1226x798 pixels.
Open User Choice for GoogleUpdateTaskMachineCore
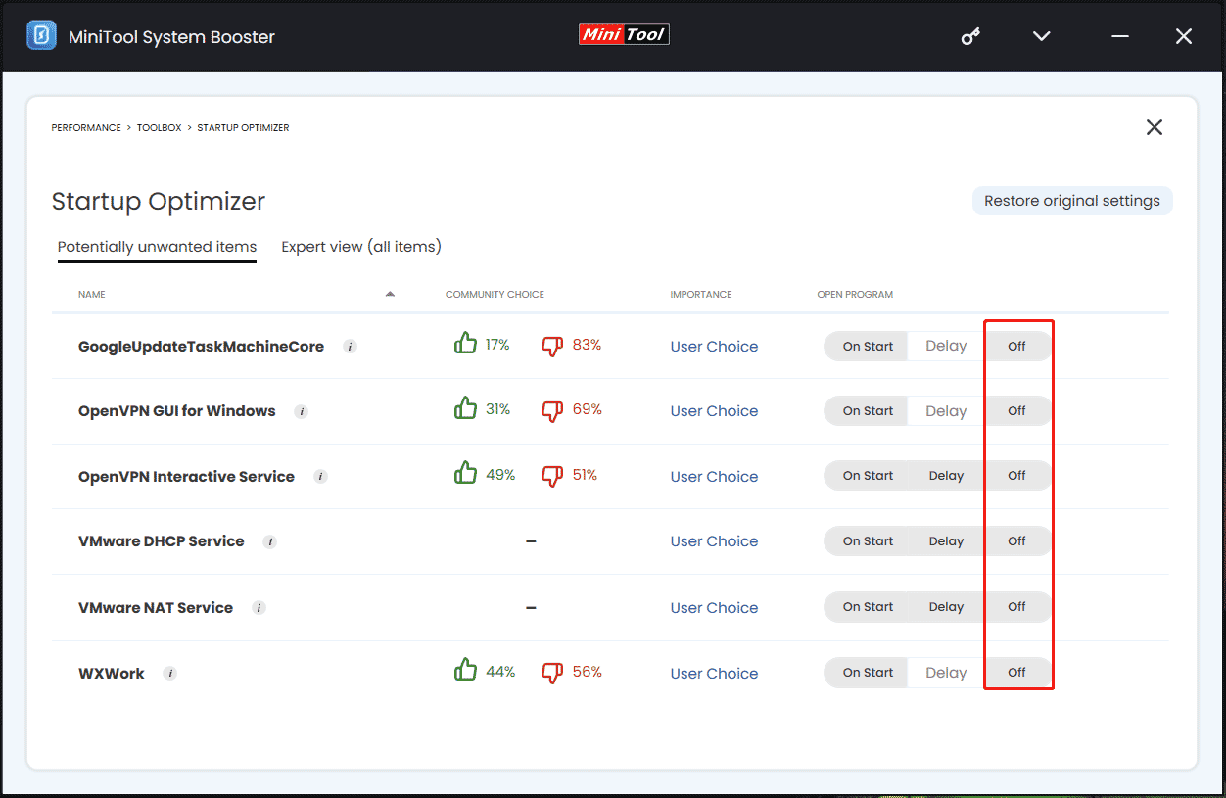pyautogui.click(x=714, y=347)
